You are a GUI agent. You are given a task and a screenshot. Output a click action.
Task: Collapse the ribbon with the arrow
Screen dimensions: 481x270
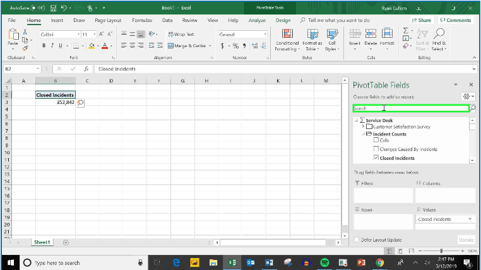click(474, 57)
